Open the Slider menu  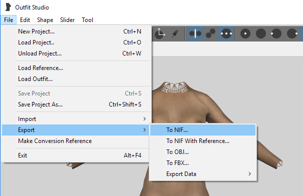[x=67, y=20]
